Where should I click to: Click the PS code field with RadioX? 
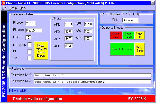(x=34, y=30)
